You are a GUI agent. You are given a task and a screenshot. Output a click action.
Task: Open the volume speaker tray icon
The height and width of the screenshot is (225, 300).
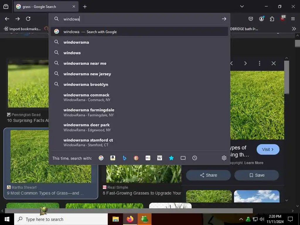(262, 219)
